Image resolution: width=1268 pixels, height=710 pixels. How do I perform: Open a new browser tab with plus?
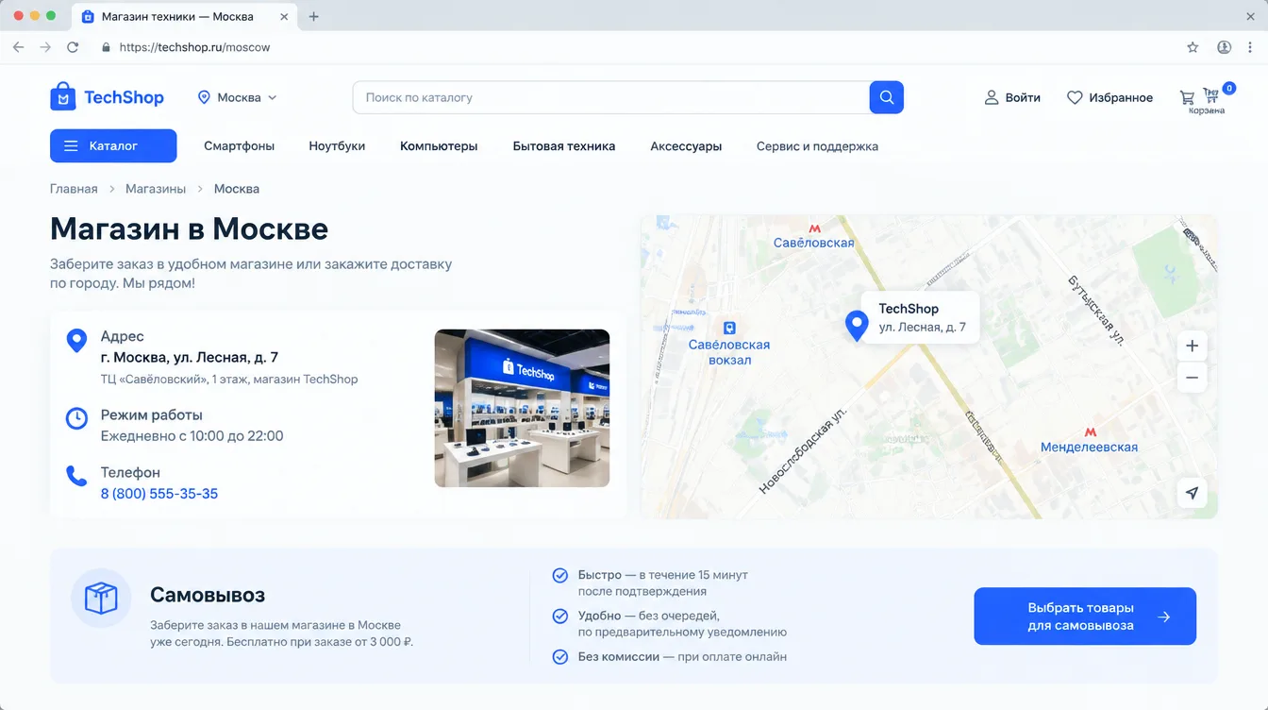coord(314,16)
